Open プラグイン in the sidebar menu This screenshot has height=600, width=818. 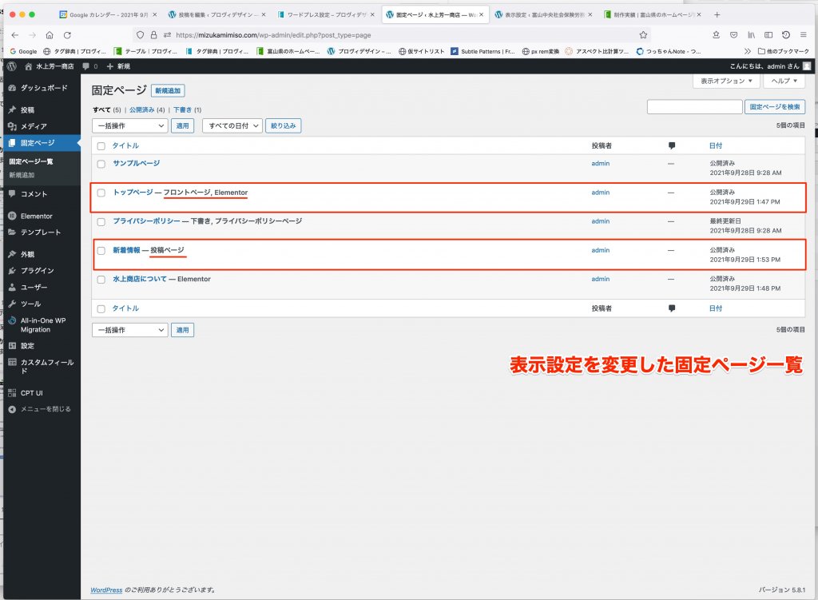click(37, 270)
